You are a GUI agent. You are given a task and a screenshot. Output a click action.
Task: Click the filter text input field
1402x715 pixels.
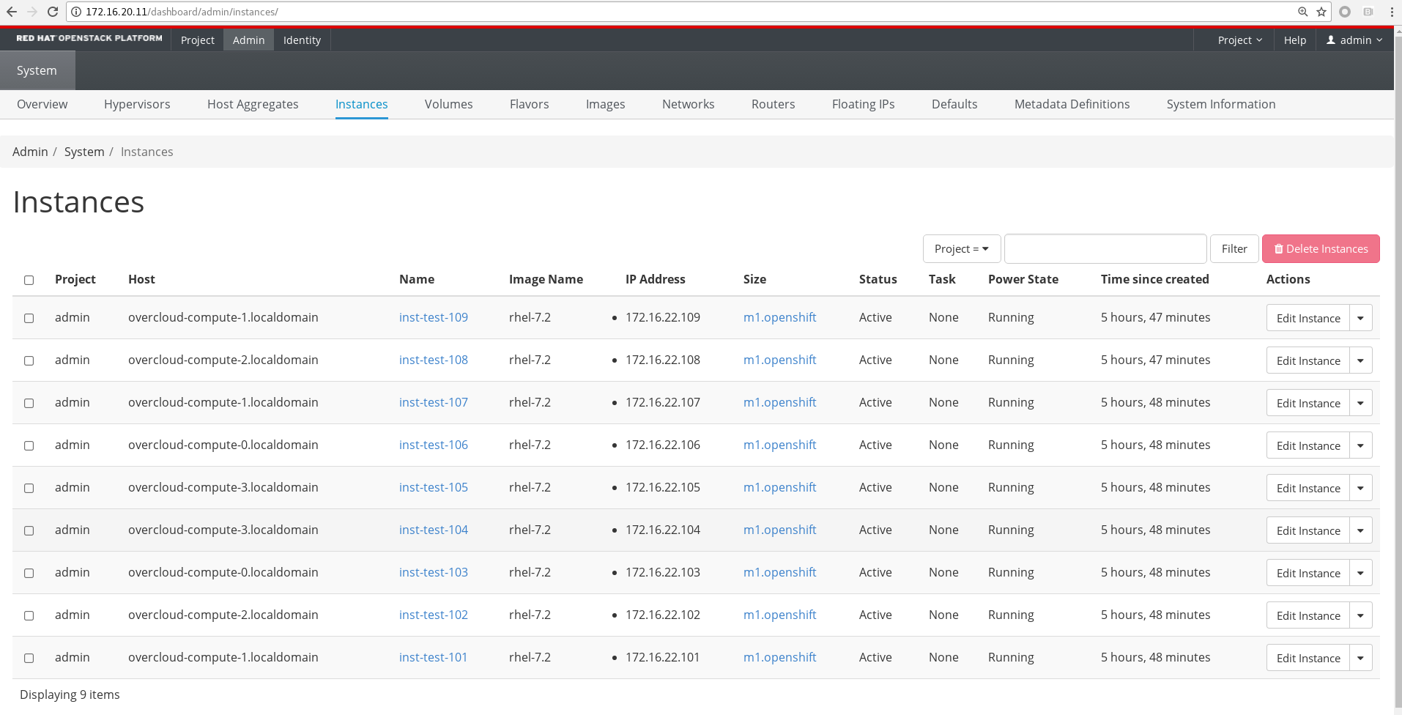pyautogui.click(x=1105, y=249)
